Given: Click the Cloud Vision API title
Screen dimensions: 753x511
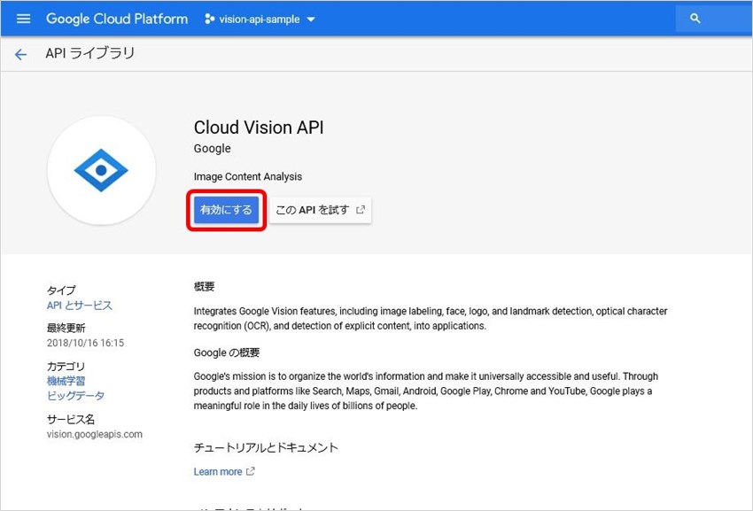Looking at the screenshot, I should click(259, 128).
